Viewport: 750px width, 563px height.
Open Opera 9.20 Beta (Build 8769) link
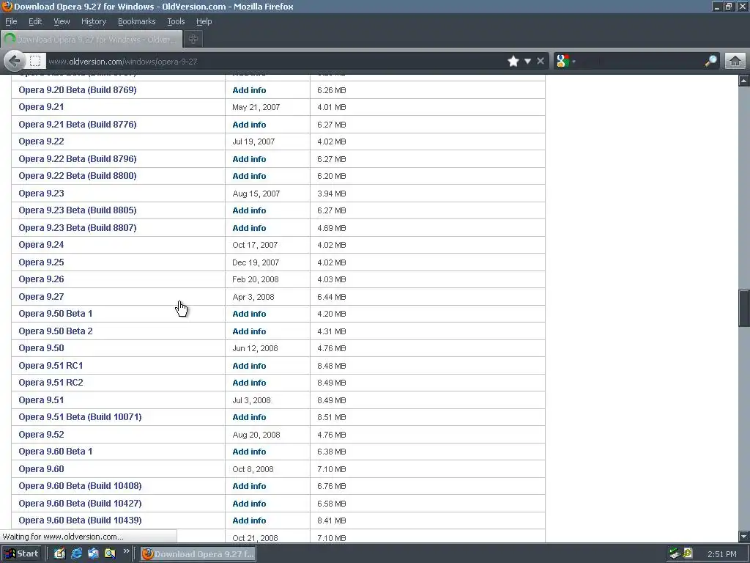point(78,90)
